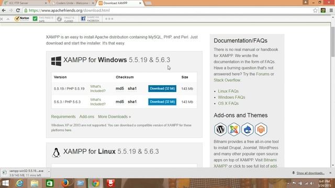Open Stack Overflow link
The height and width of the screenshot is (188, 335).
[x=227, y=80]
